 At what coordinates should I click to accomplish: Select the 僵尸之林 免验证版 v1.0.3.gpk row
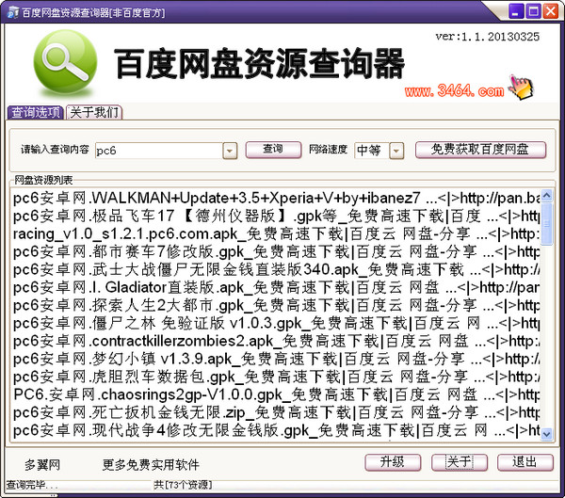click(276, 323)
